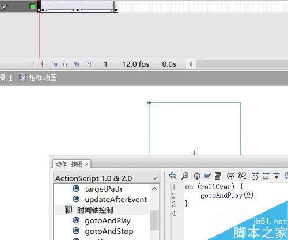The width and height of the screenshot is (288, 240).
Task: Click the Collapse Selection icon
Action: point(266,176)
